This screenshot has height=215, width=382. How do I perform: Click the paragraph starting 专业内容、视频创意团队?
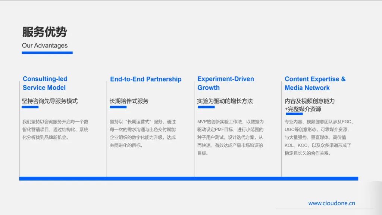[319, 137]
